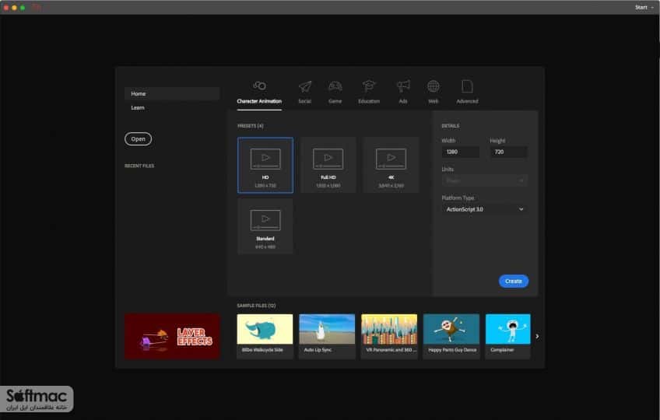
Task: Click the Create button
Action: pyautogui.click(x=514, y=281)
